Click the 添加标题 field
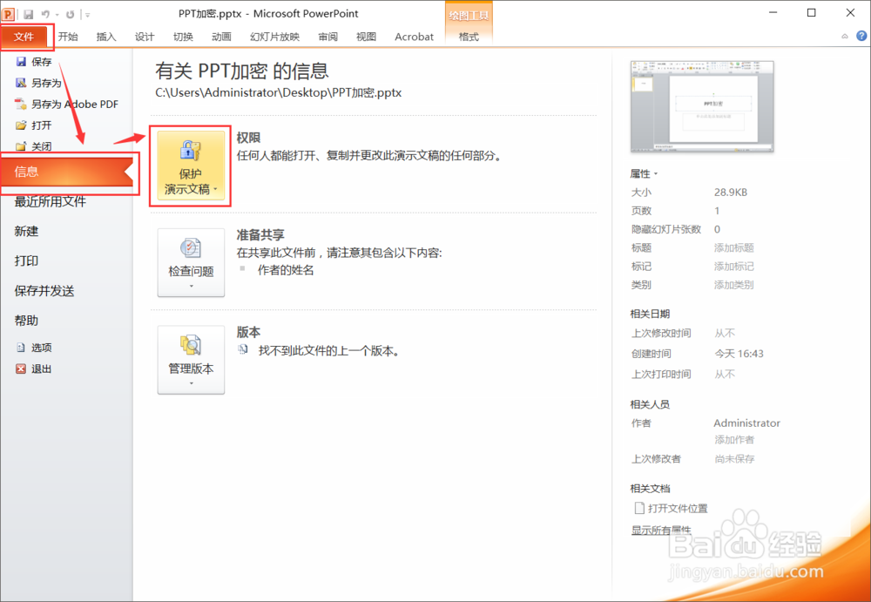Image resolution: width=871 pixels, height=602 pixels. (733, 248)
